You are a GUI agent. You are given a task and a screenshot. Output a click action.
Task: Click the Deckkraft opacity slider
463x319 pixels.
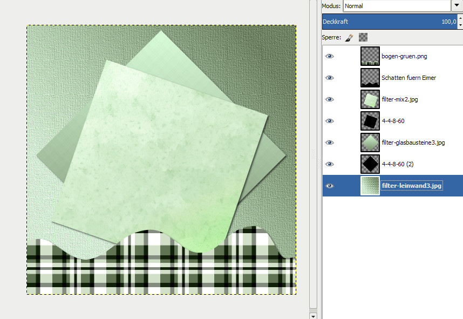coord(389,22)
